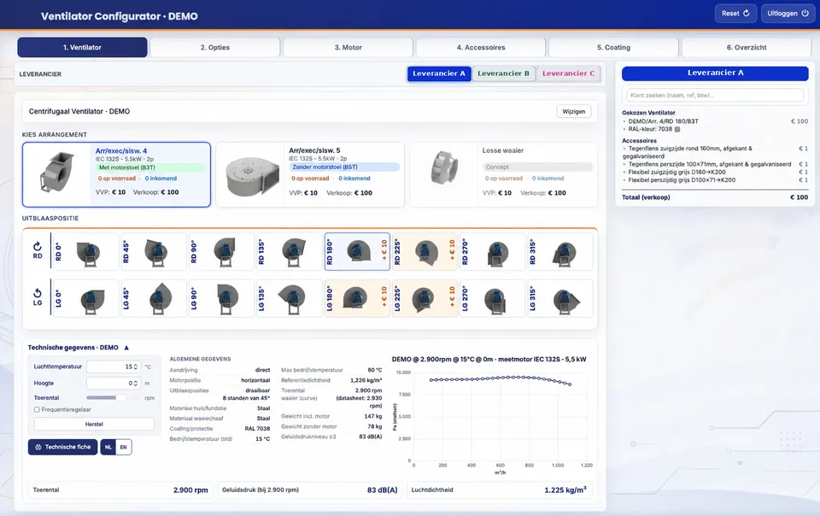
Task: Select the RD 90° outlet position fan
Action: coord(222,251)
